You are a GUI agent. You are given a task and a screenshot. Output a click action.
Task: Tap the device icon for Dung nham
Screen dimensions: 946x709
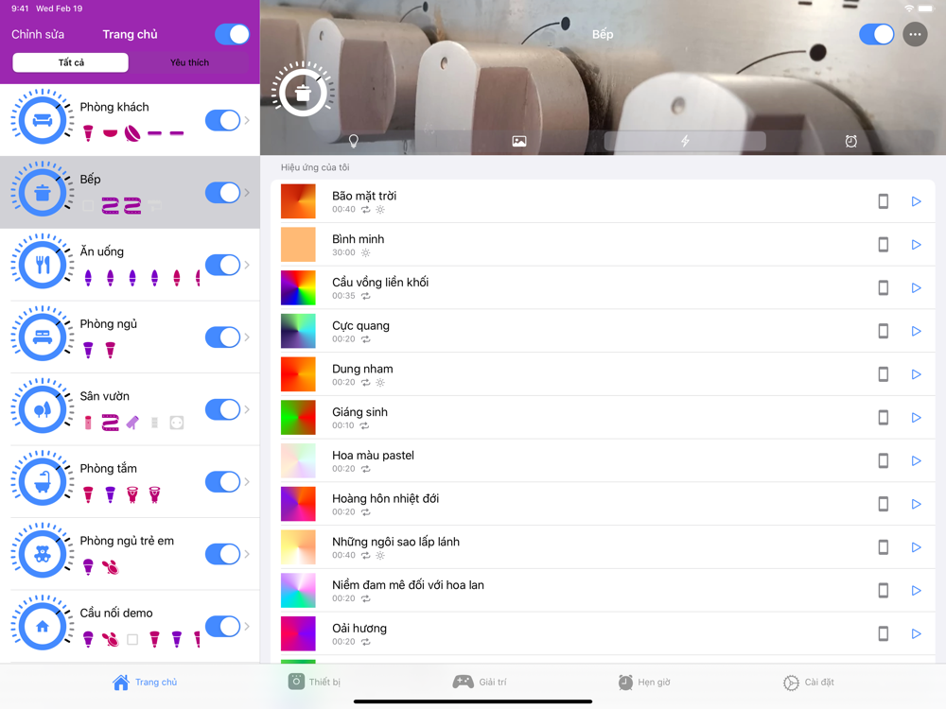(884, 374)
